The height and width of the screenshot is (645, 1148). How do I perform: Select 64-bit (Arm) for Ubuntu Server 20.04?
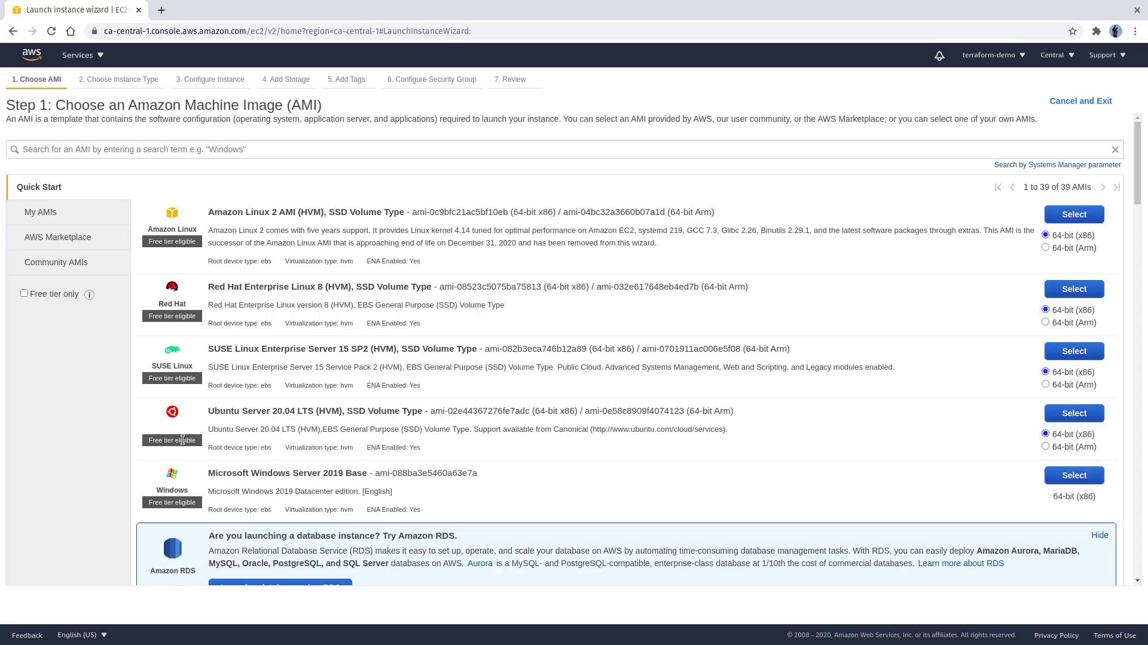coord(1045,446)
